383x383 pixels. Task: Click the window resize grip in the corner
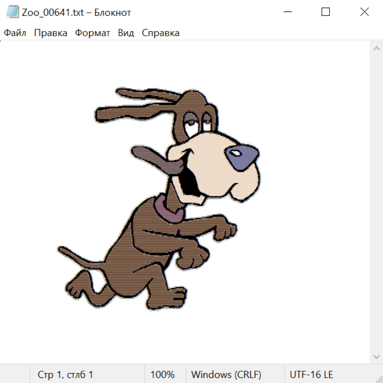[379, 379]
